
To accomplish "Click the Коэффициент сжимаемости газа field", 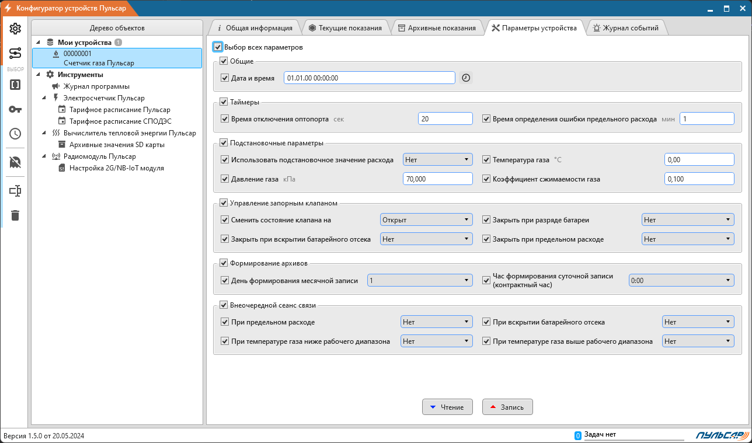I will (x=699, y=179).
